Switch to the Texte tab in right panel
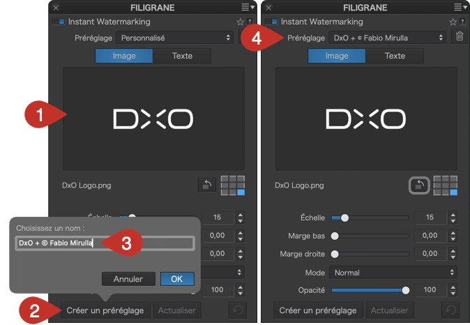The width and height of the screenshot is (470, 325). [395, 56]
